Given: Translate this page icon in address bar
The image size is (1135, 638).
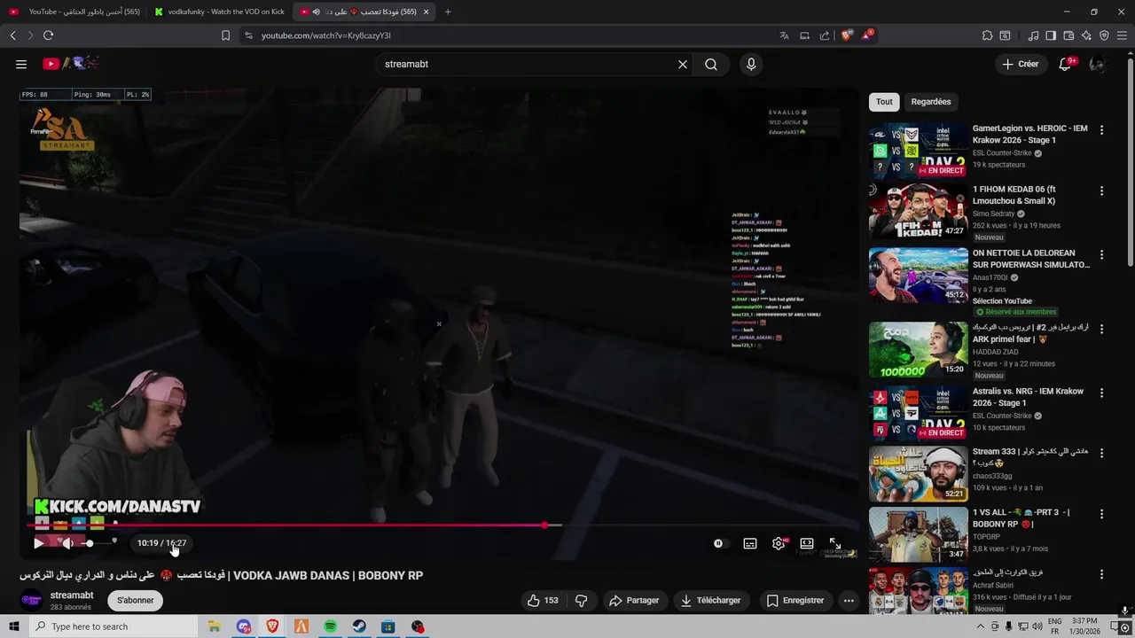Looking at the screenshot, I should coord(784,35).
